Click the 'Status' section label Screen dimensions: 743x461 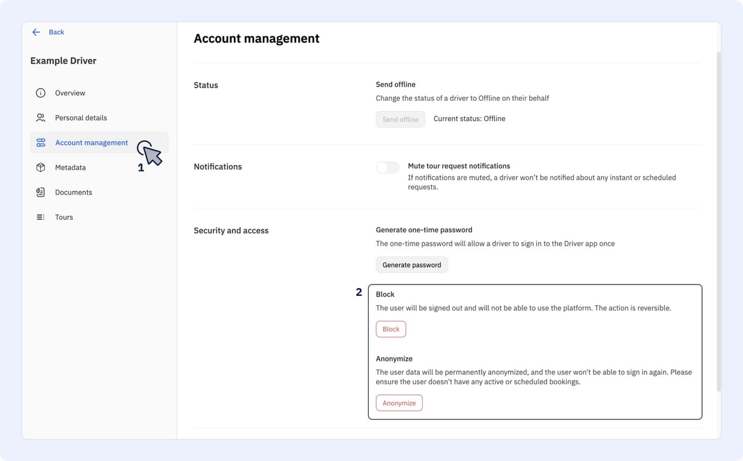[206, 85]
